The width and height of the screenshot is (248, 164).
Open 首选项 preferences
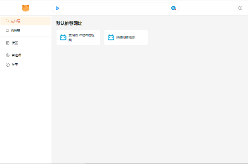coord(26,55)
